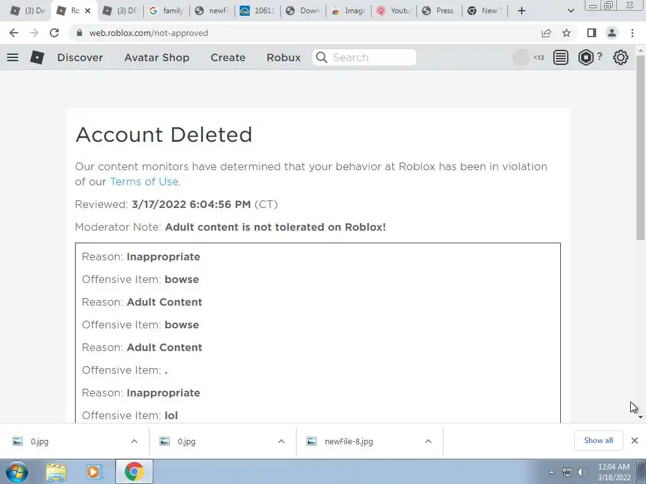Open the Windows Start button
The image size is (646, 484).
pyautogui.click(x=17, y=471)
